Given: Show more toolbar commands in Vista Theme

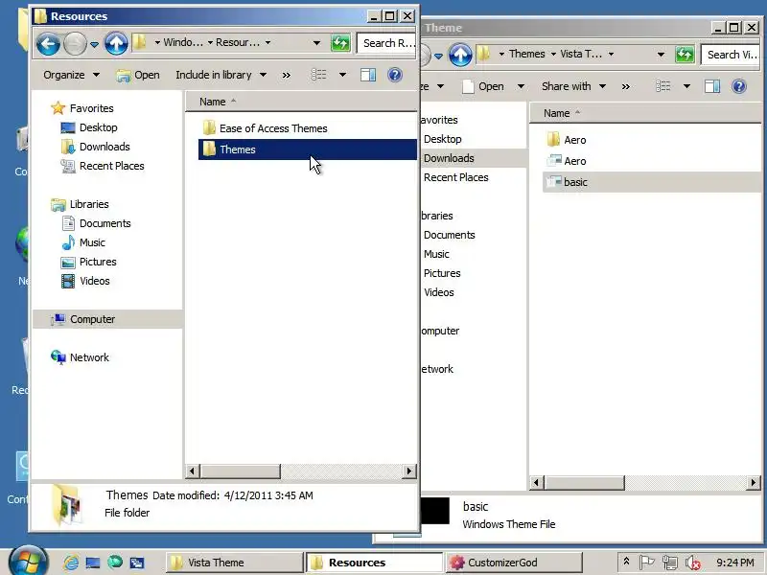Looking at the screenshot, I should (x=626, y=87).
